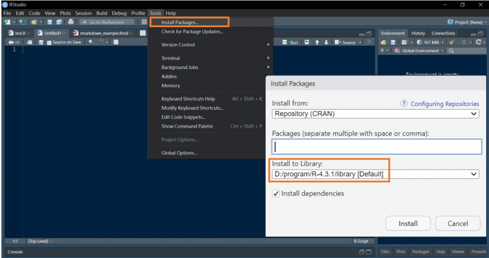Click the go to previous section up arrow
Image resolution: width=489 pixels, height=258 pixels.
click(317, 42)
